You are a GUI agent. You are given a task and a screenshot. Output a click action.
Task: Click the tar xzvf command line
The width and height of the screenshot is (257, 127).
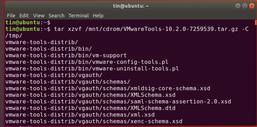[x=127, y=29]
